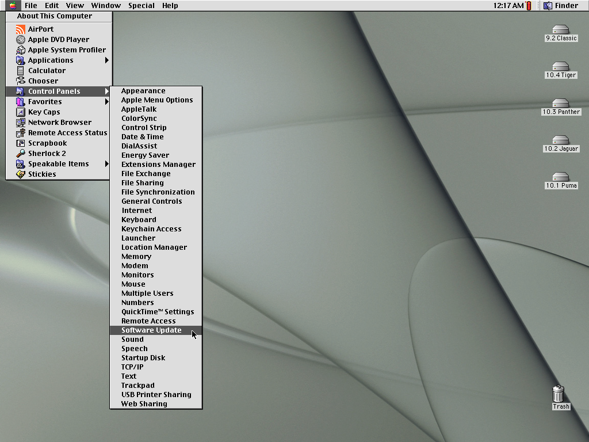Open the Control Strip control panel
The image size is (589, 442).
click(156, 128)
